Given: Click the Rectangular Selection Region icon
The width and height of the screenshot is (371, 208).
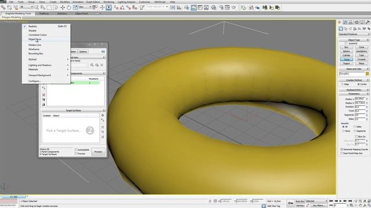Looking at the screenshot, I should [49, 8].
